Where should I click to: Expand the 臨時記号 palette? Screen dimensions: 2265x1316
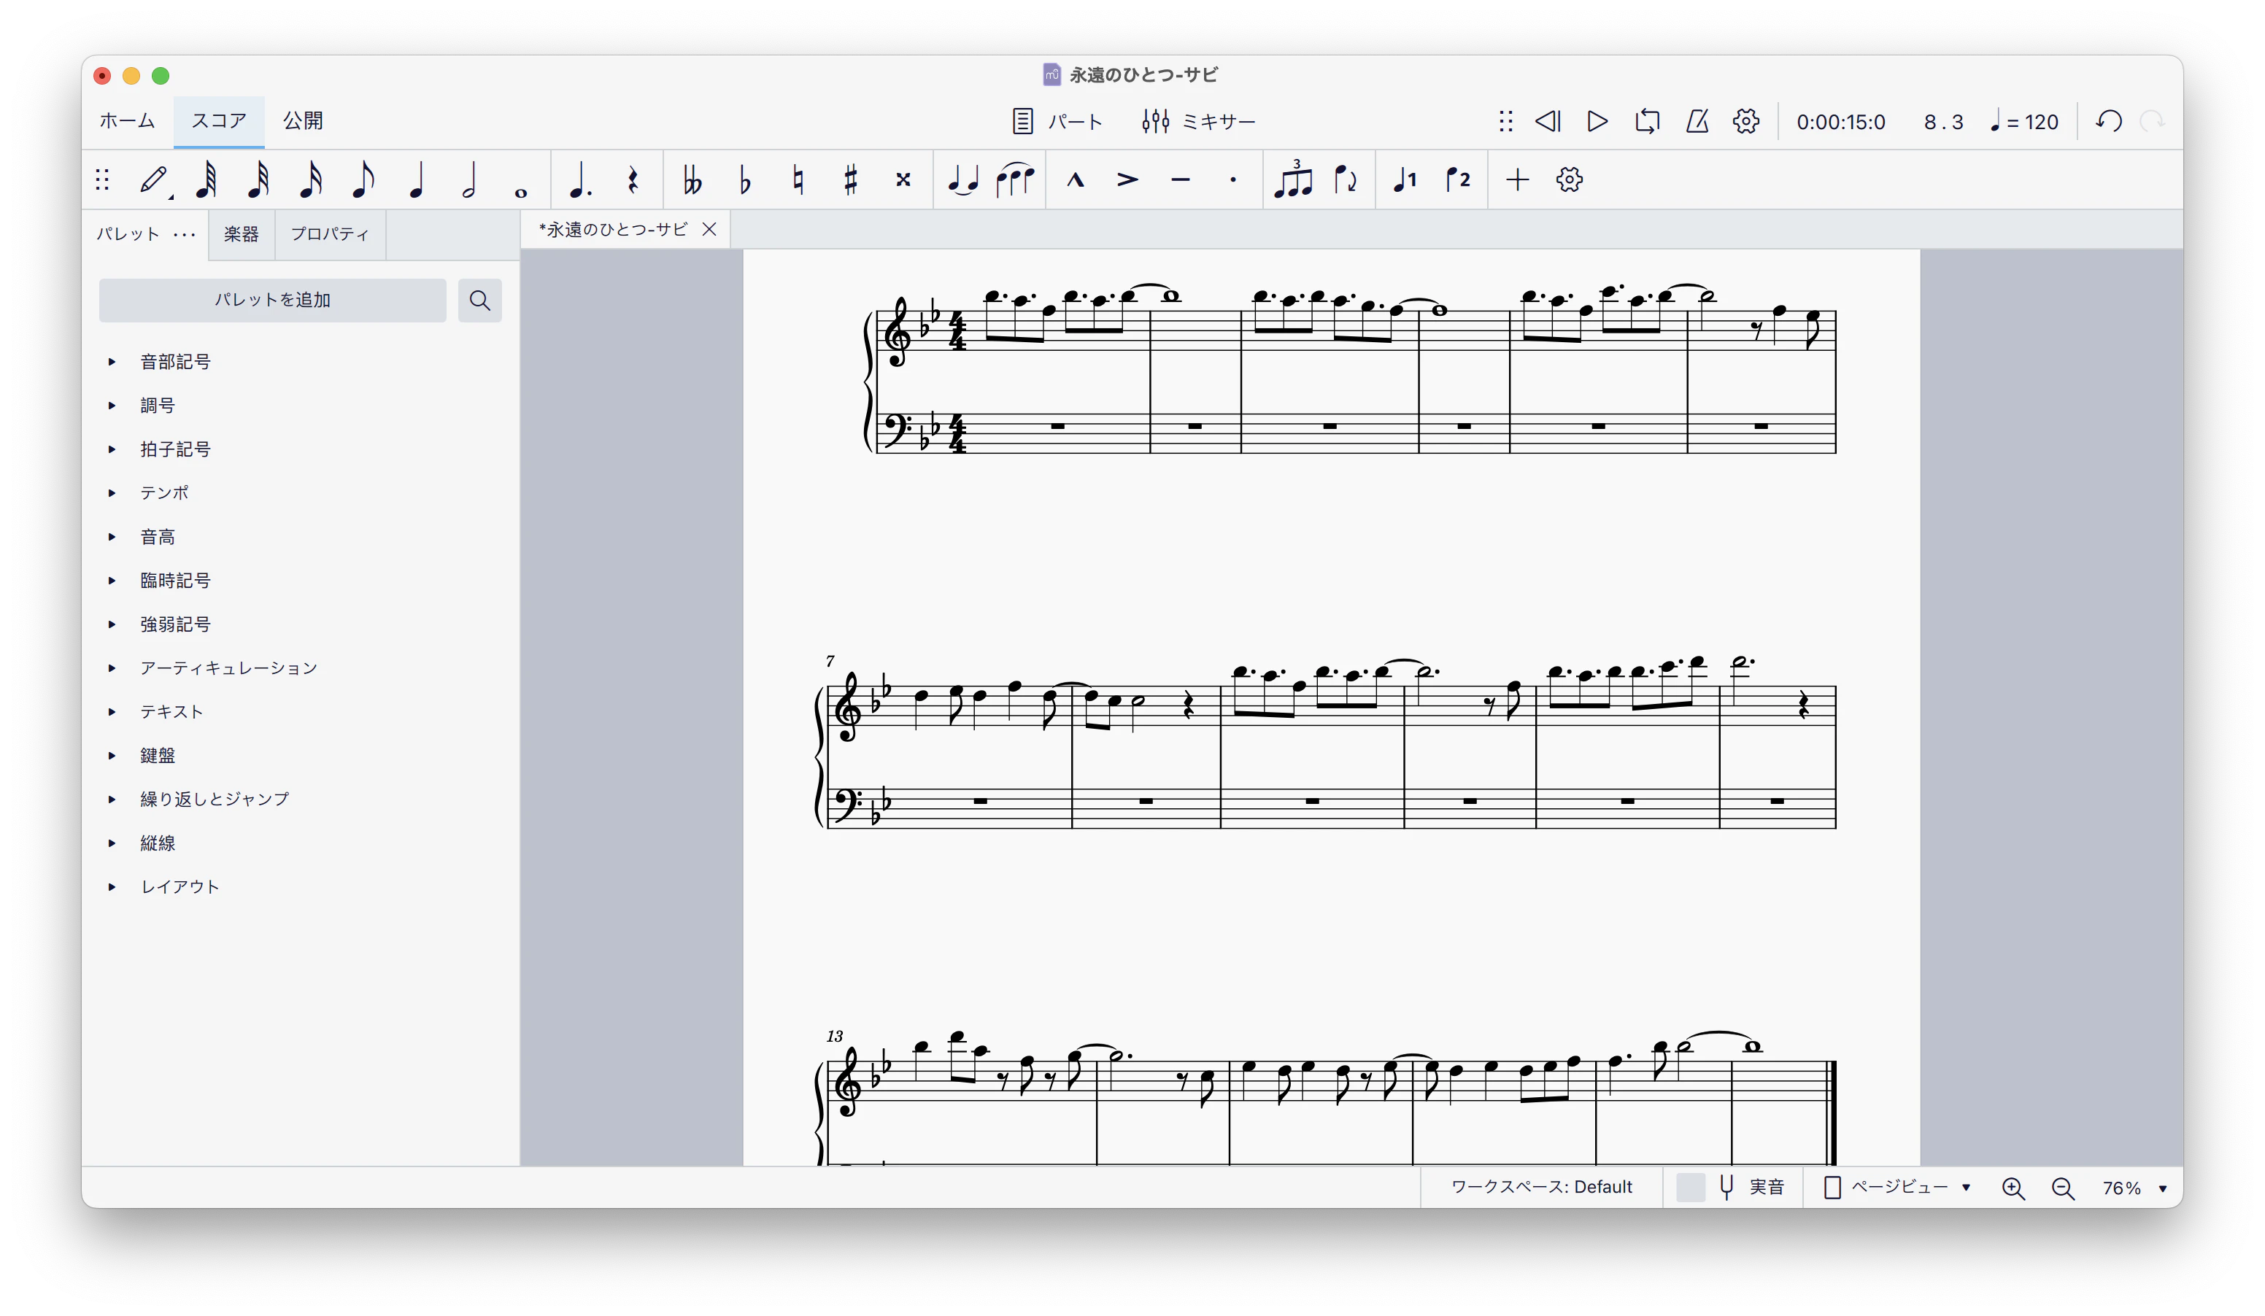coord(112,580)
